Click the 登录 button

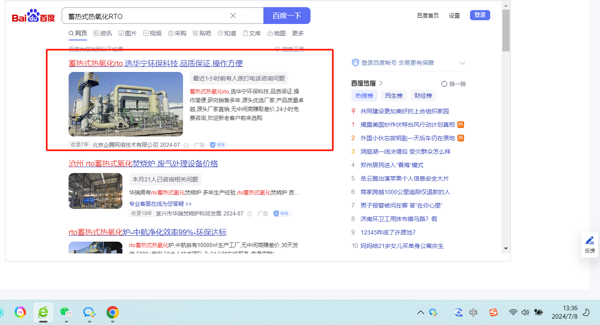480,15
